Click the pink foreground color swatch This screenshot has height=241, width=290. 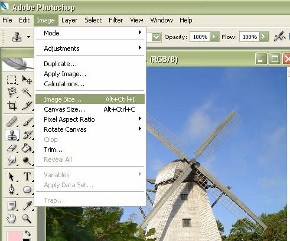pos(15,236)
